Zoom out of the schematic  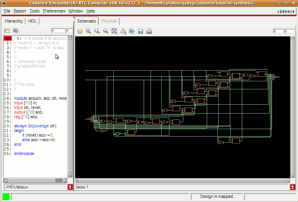coord(106,31)
